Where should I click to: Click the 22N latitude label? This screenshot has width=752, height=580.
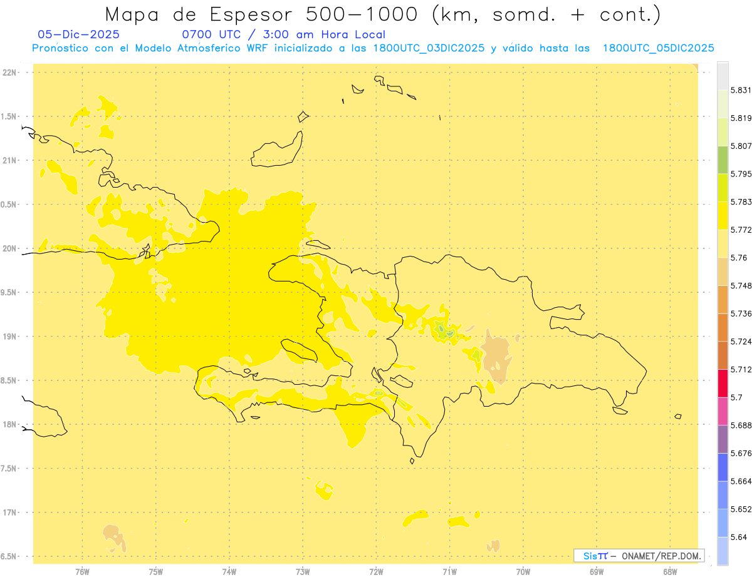click(x=10, y=72)
